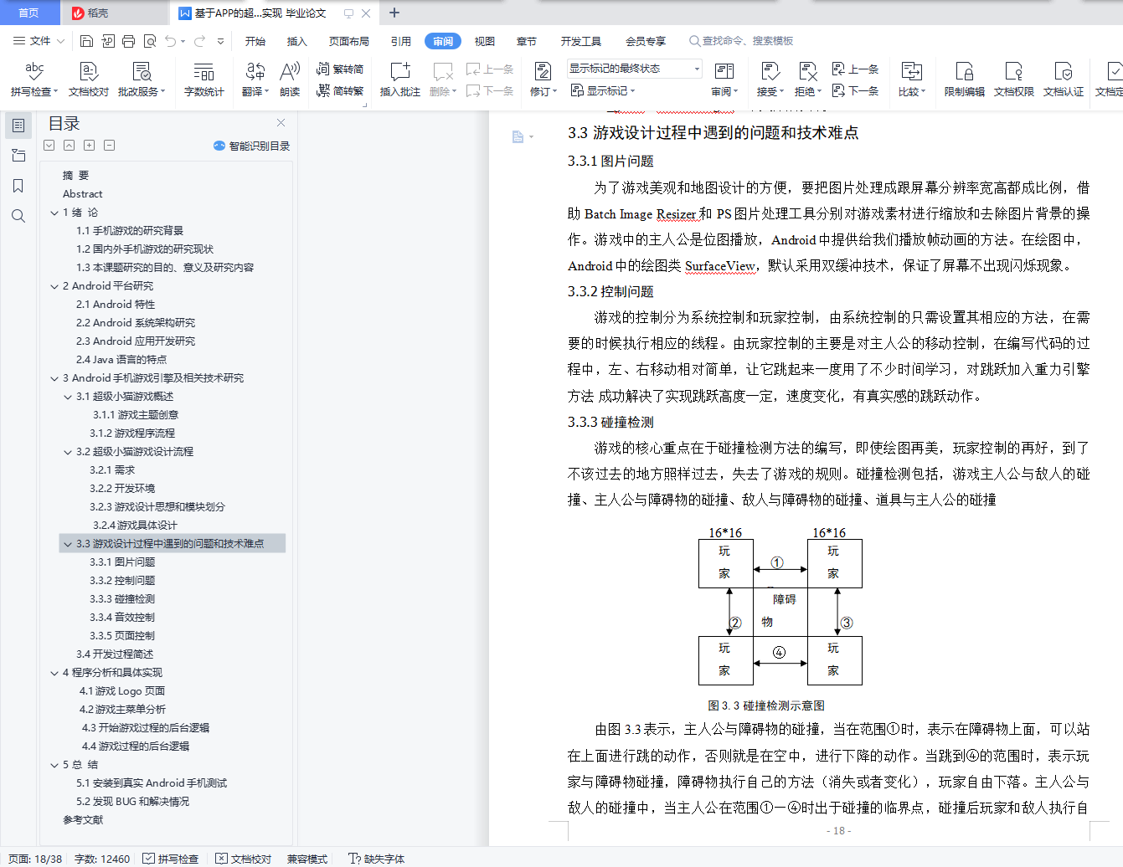Open 显示标记的最终状态 dropdown
Screen dimensions: 1123x867
pos(634,69)
